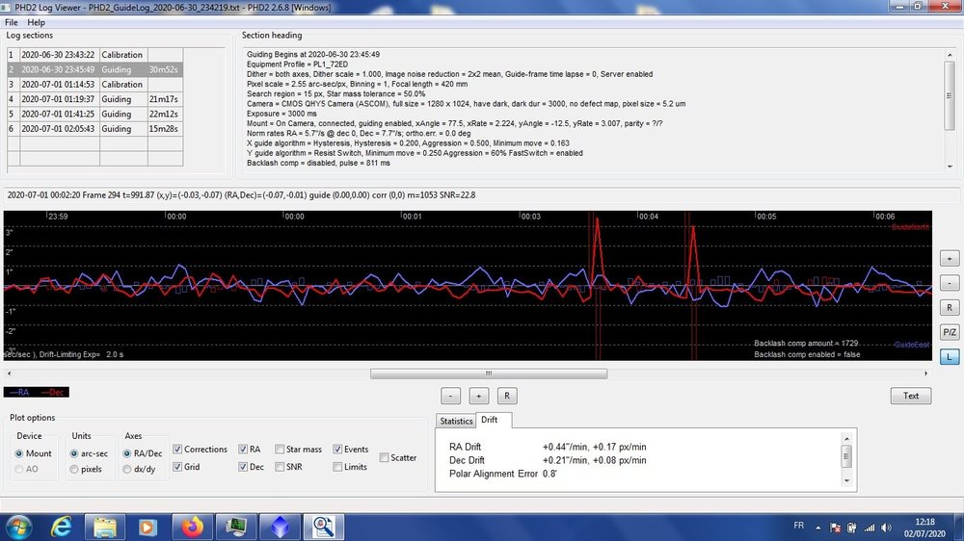964x541 pixels.
Task: Click vertical zoom out minus button beside graph
Action: 950,283
